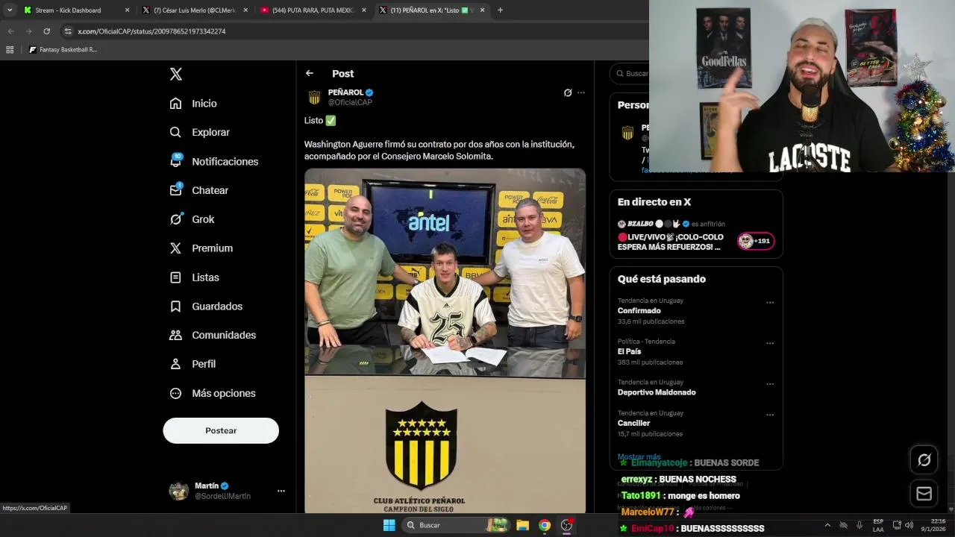The image size is (955, 537).
Task: Open the bookmarks apps grid icon
Action: coord(10,50)
